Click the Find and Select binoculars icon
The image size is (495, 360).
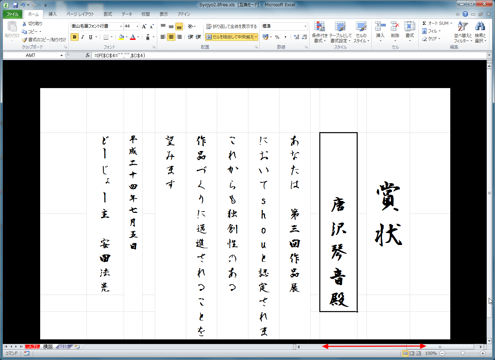coord(480,27)
